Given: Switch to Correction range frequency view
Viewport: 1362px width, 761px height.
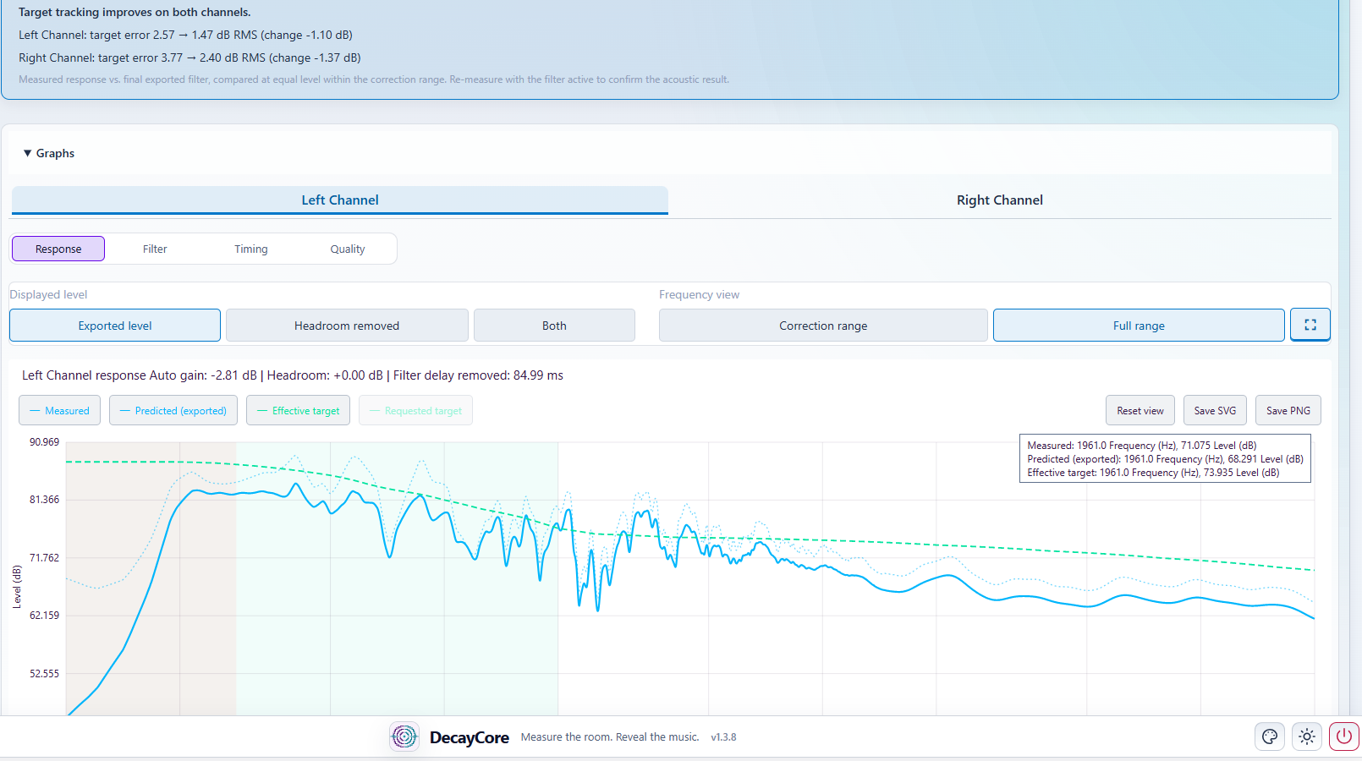Looking at the screenshot, I should click(823, 326).
